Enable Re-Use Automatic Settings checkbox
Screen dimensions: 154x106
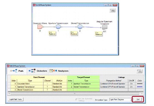pos(77,100)
